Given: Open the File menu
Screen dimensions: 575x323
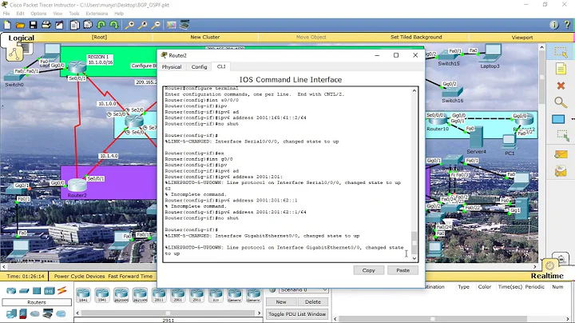Looking at the screenshot, I should point(6,14).
